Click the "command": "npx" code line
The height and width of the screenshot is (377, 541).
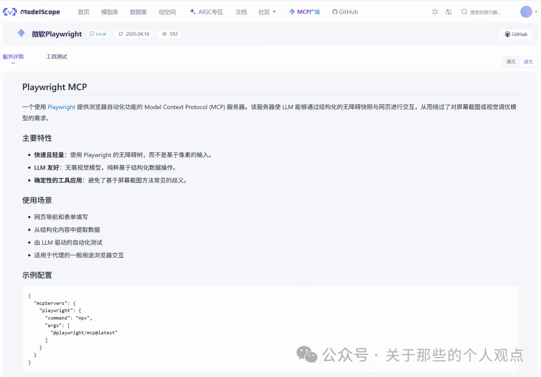pyautogui.click(x=69, y=318)
